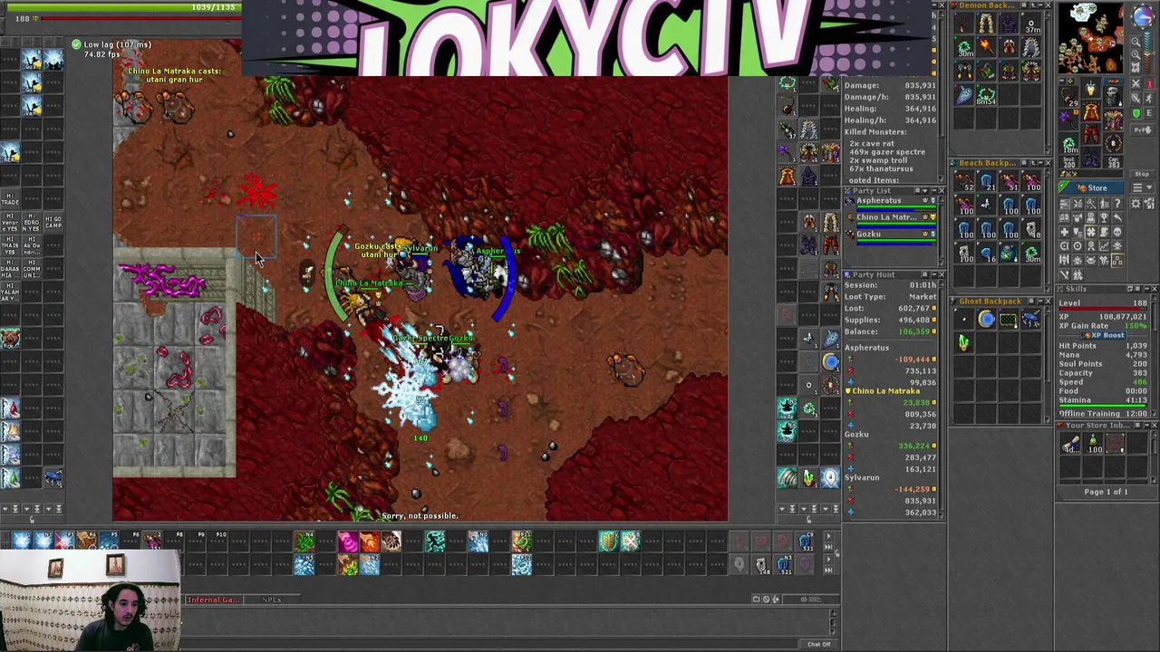1160x652 pixels.
Task: Collapse the Skills panel
Action: (x=1146, y=289)
